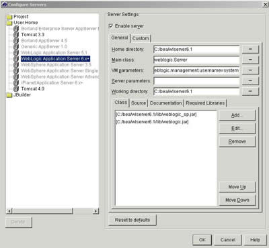The width and height of the screenshot is (269, 248).
Task: Click the WebSphere Application Server 3.5 icon
Action: 16,65
